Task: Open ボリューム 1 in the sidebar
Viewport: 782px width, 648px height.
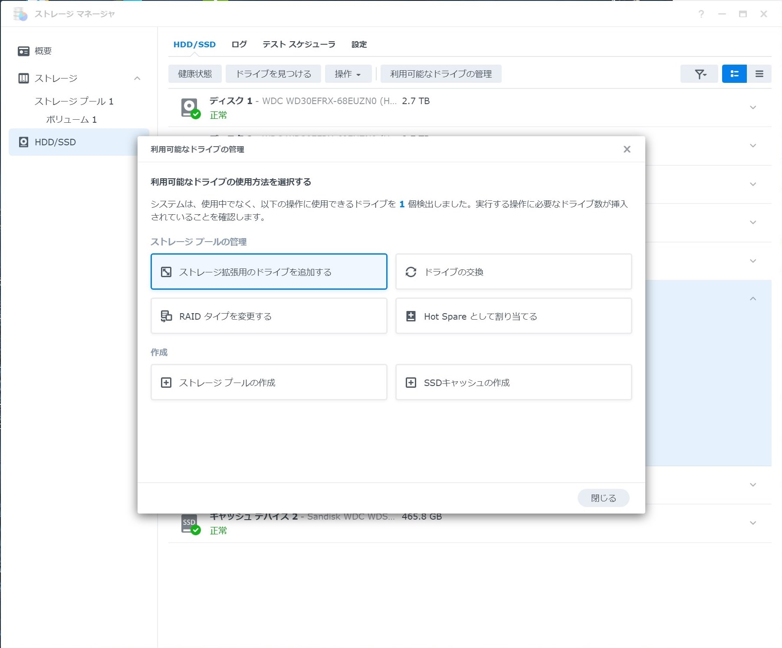Action: (71, 120)
